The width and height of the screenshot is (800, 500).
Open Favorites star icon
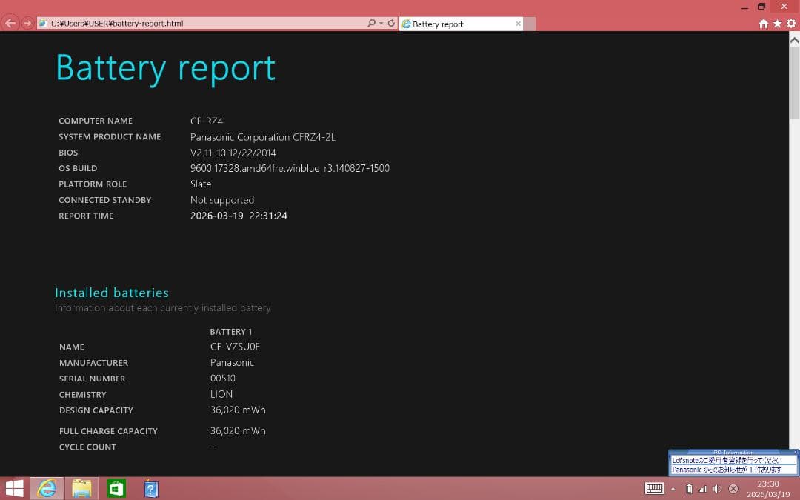point(777,24)
